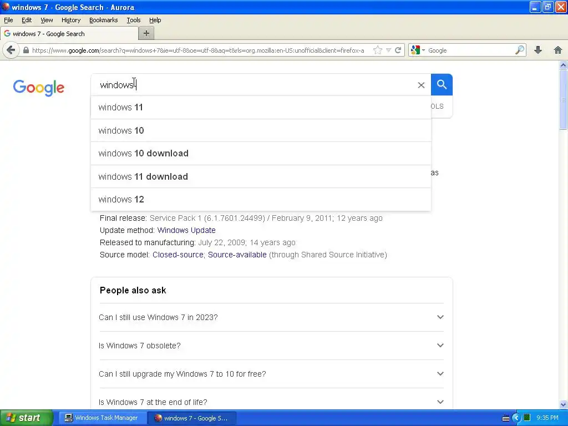Click the keyboard tray icon
The image size is (568, 426).
coord(506,418)
